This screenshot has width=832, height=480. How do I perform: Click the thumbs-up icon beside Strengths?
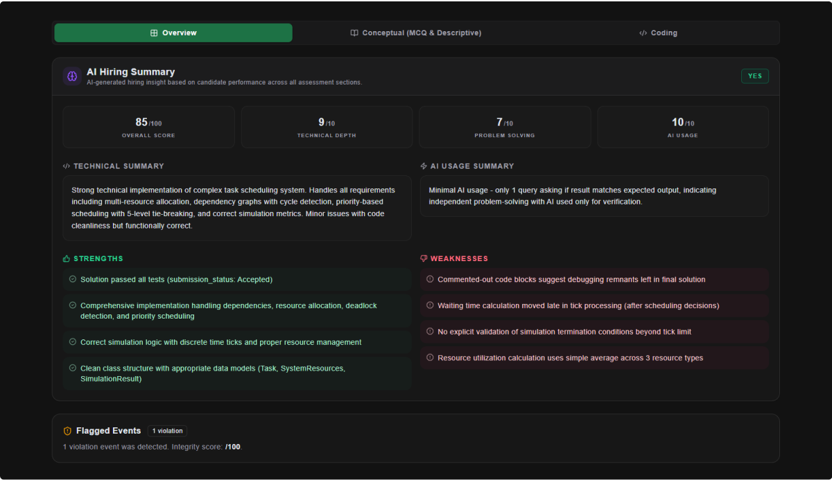[67, 259]
